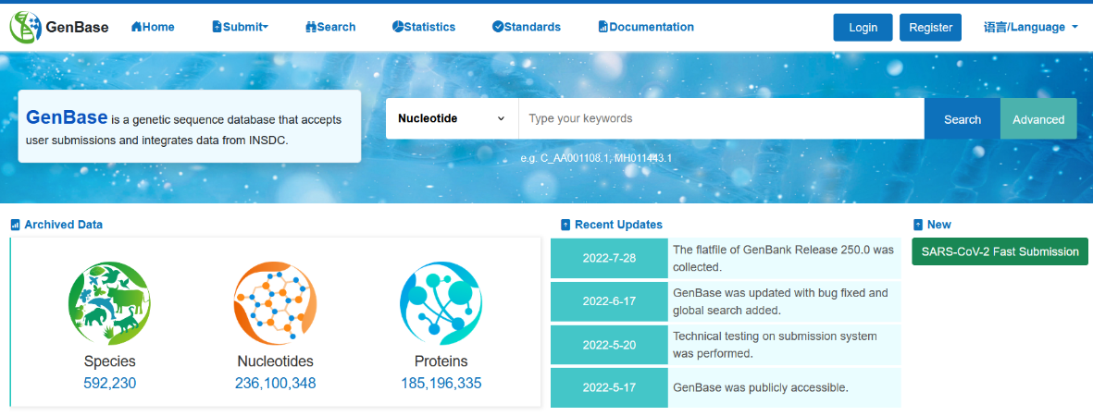
Task: Click the icon beside the New heading
Action: point(918,225)
